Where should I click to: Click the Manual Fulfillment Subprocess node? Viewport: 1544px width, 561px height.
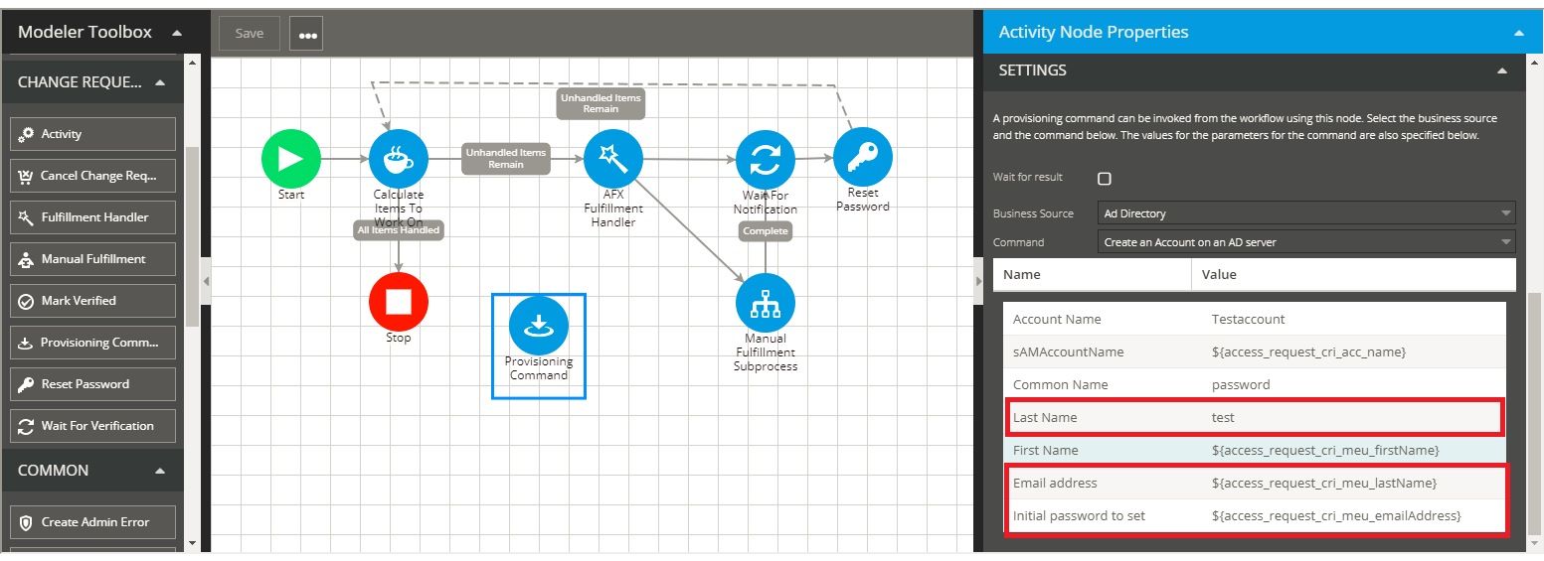click(765, 303)
